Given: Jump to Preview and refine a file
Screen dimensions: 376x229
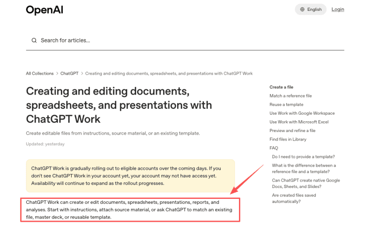Looking at the screenshot, I should 292,131.
